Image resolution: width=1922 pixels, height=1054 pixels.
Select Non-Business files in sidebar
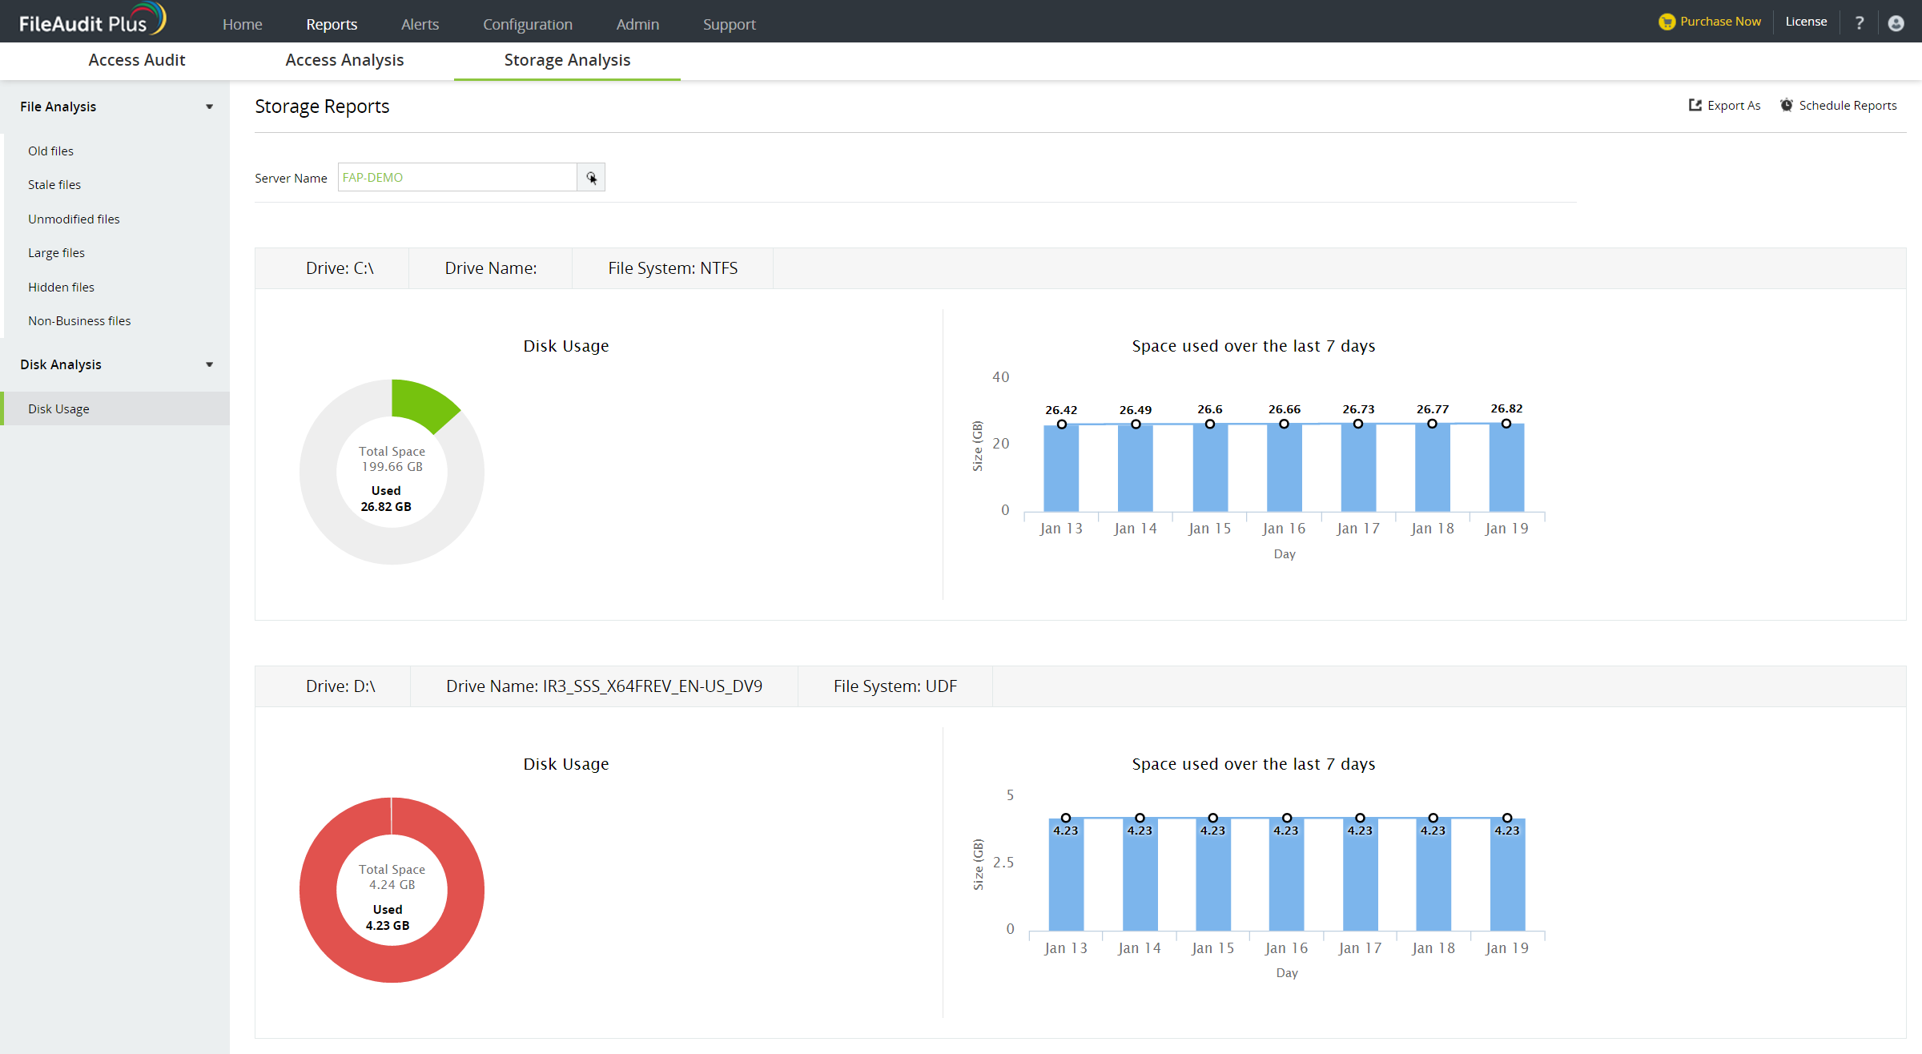click(79, 320)
